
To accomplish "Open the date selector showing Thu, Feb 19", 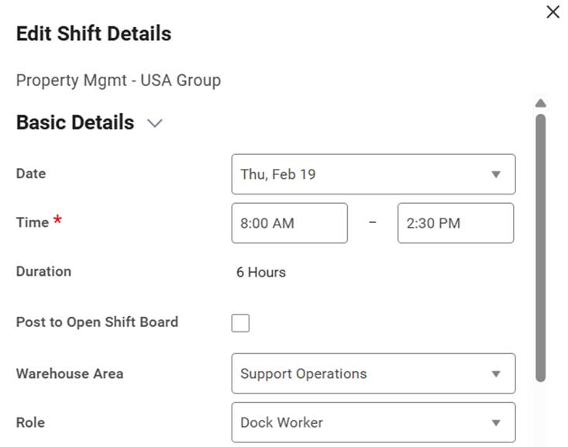I will click(x=372, y=174).
